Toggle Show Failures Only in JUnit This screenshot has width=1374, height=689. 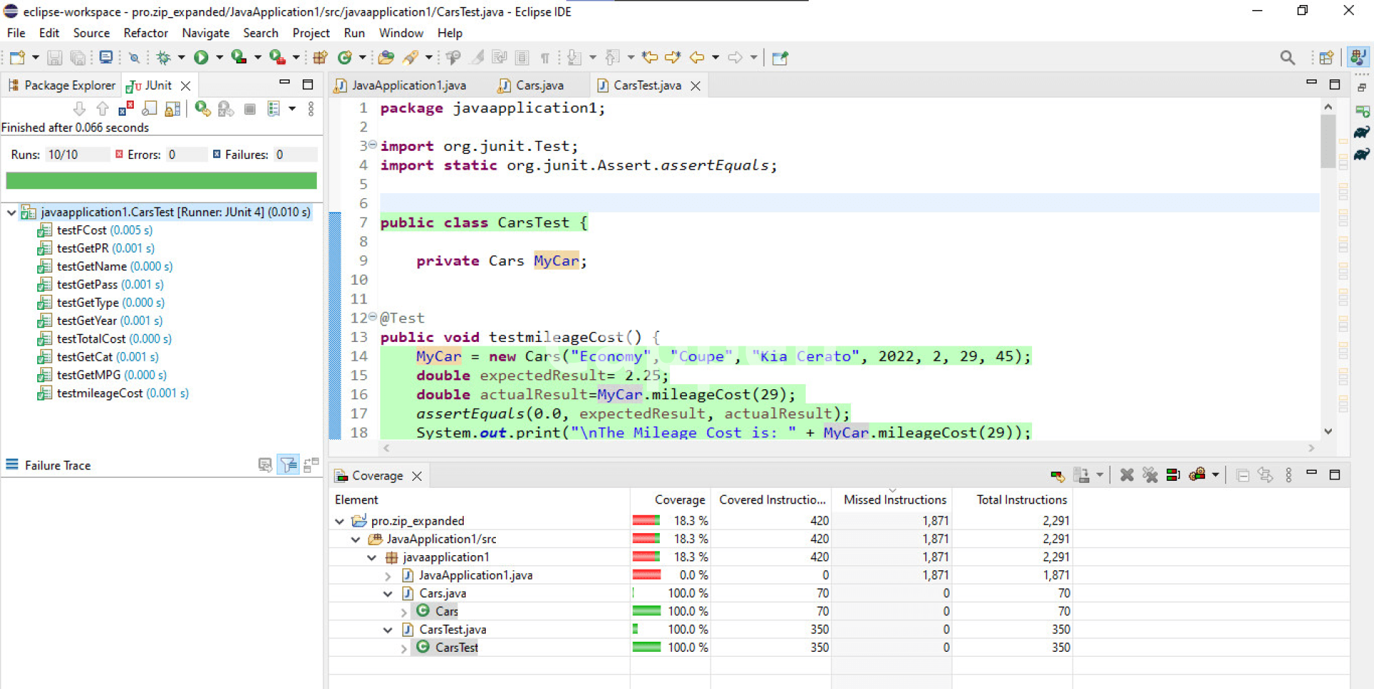click(126, 109)
